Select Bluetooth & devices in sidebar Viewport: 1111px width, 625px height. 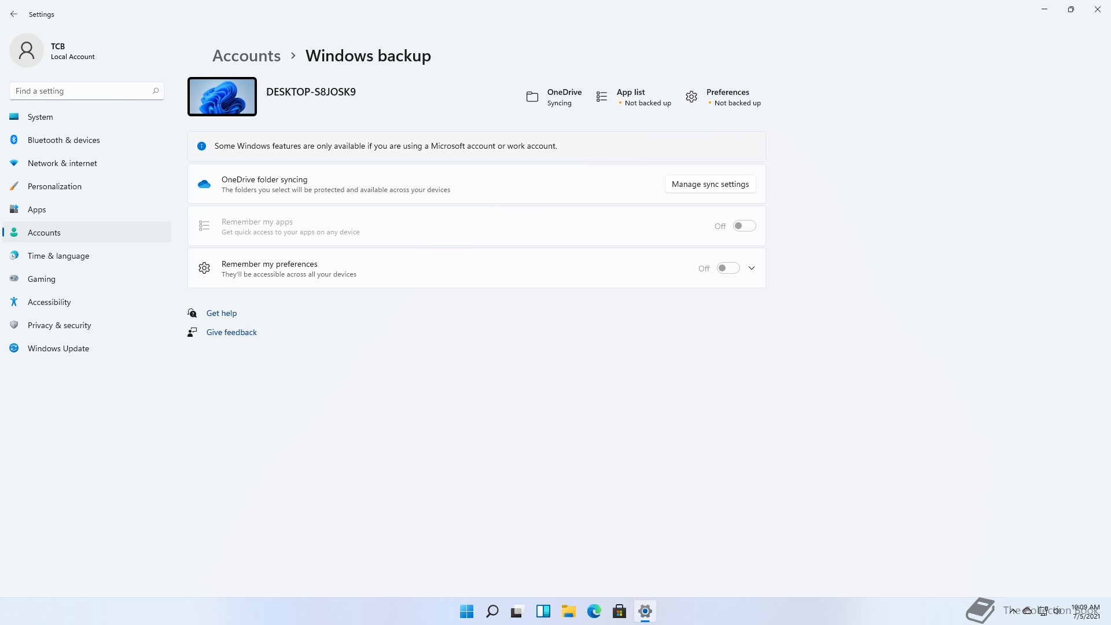[64, 140]
